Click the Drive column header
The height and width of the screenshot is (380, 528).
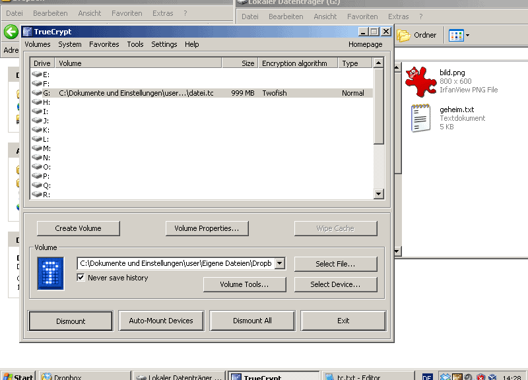[42, 63]
